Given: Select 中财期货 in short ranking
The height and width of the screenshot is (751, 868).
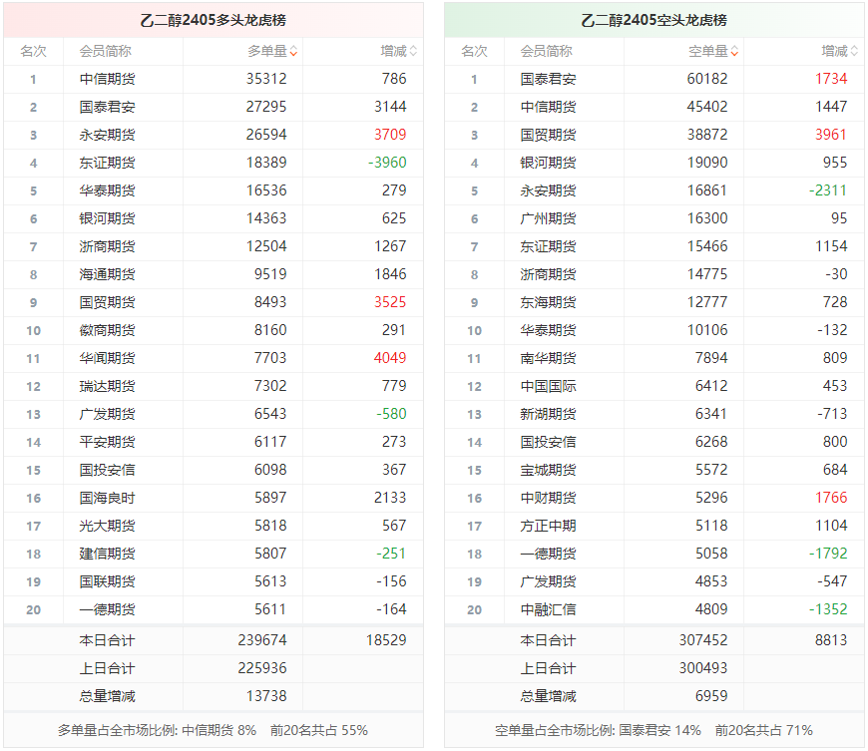Looking at the screenshot, I should coord(548,498).
